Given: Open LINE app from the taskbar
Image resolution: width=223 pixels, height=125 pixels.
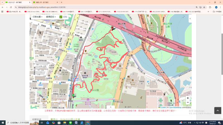Looking at the screenshot, I should [x=71, y=122].
